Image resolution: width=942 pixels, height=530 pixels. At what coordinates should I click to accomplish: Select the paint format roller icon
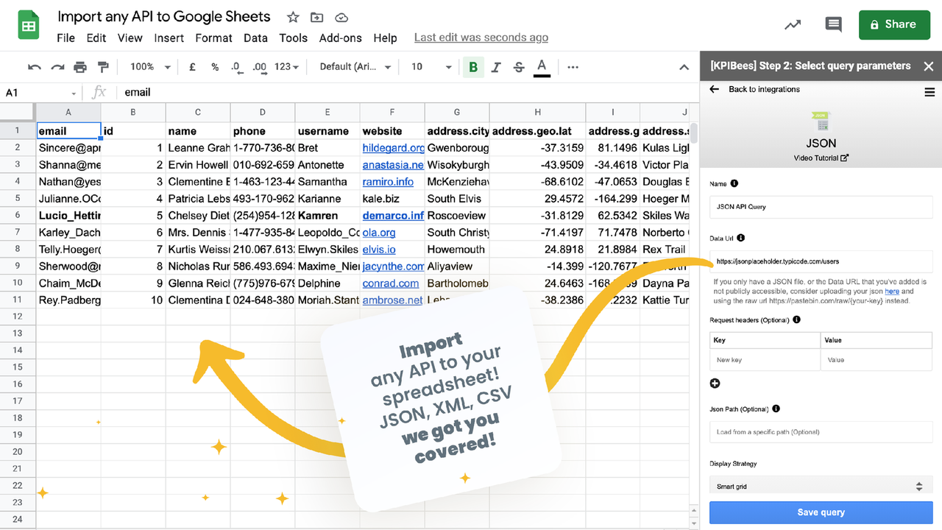(x=103, y=67)
